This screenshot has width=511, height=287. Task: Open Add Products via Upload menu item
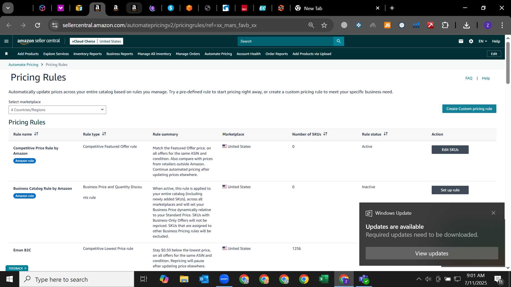[312, 54]
